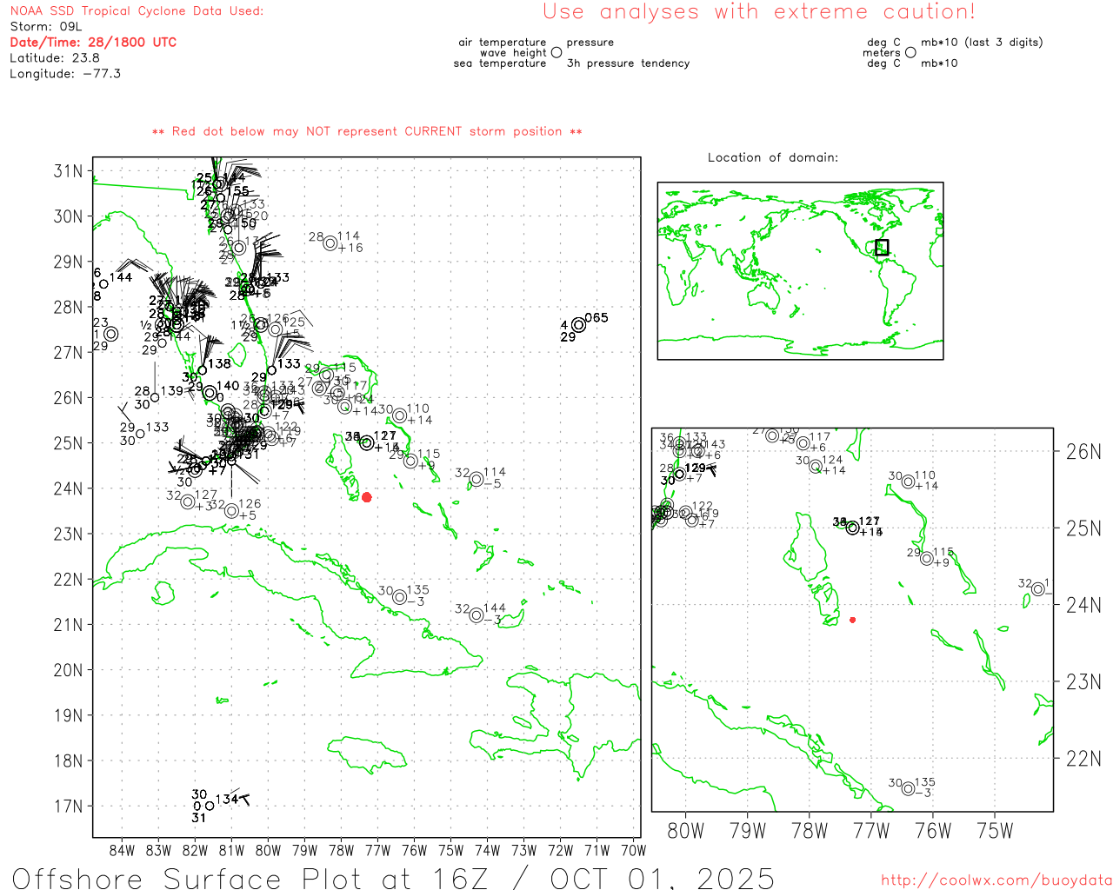Open the coolwx.com buoydata link

pyautogui.click(x=996, y=880)
